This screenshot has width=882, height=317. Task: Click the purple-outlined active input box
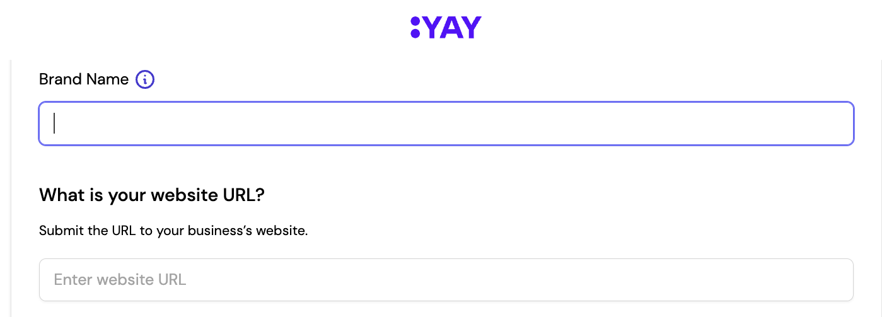point(446,124)
